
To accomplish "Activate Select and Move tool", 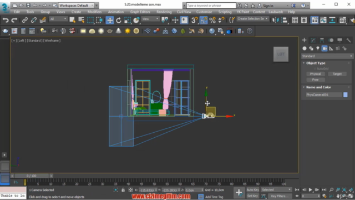I will (110, 20).
